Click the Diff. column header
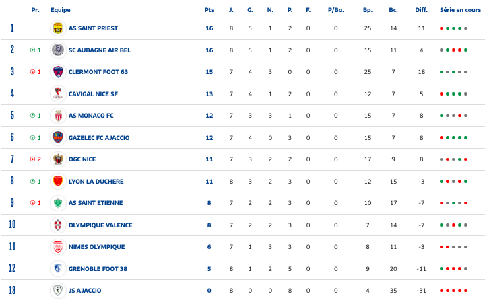This screenshot has width=485, height=300. [x=421, y=10]
